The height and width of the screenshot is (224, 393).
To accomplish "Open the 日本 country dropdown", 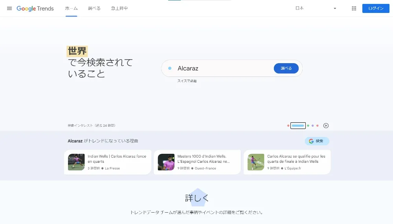I will click(316, 9).
